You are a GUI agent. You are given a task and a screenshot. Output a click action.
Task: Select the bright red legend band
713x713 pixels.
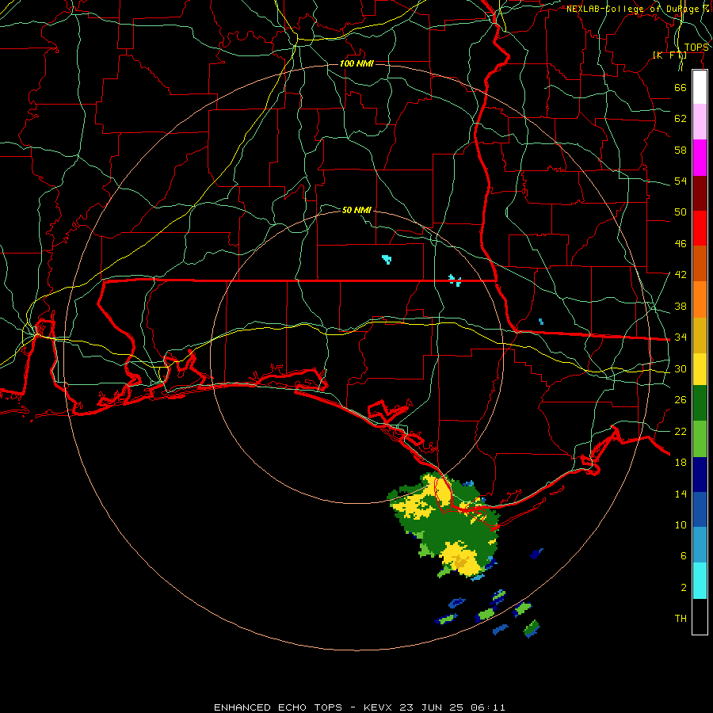700,228
